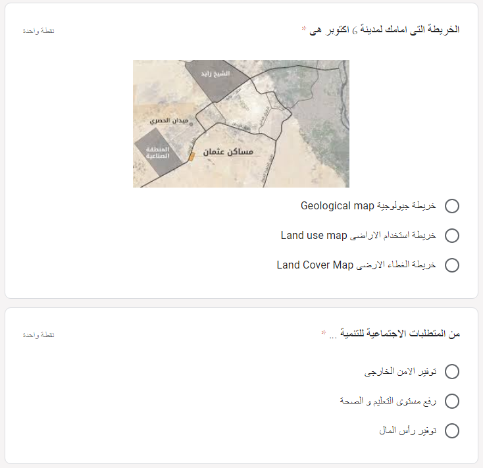The width and height of the screenshot is (483, 468).
Task: Select the Geological map radio button
Action: point(452,206)
